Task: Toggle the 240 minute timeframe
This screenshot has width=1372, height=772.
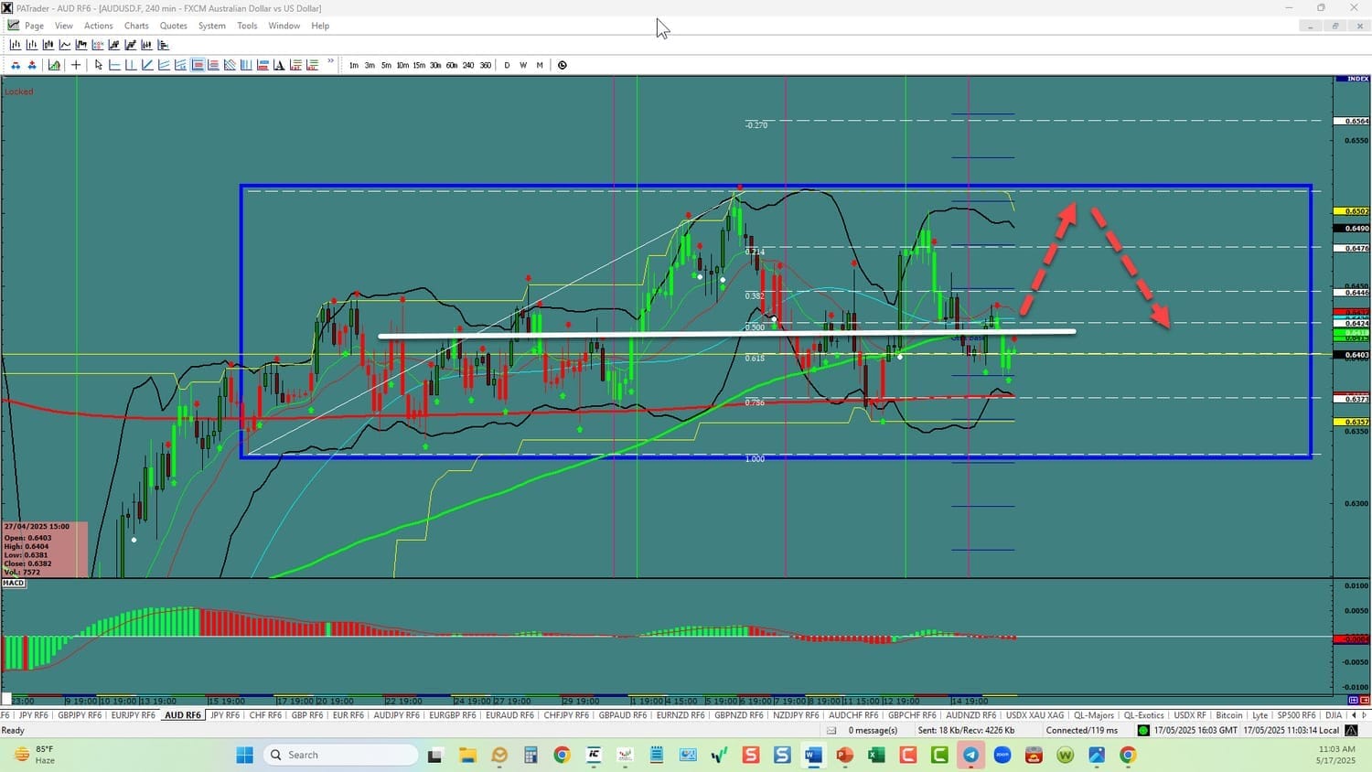Action: [x=468, y=65]
